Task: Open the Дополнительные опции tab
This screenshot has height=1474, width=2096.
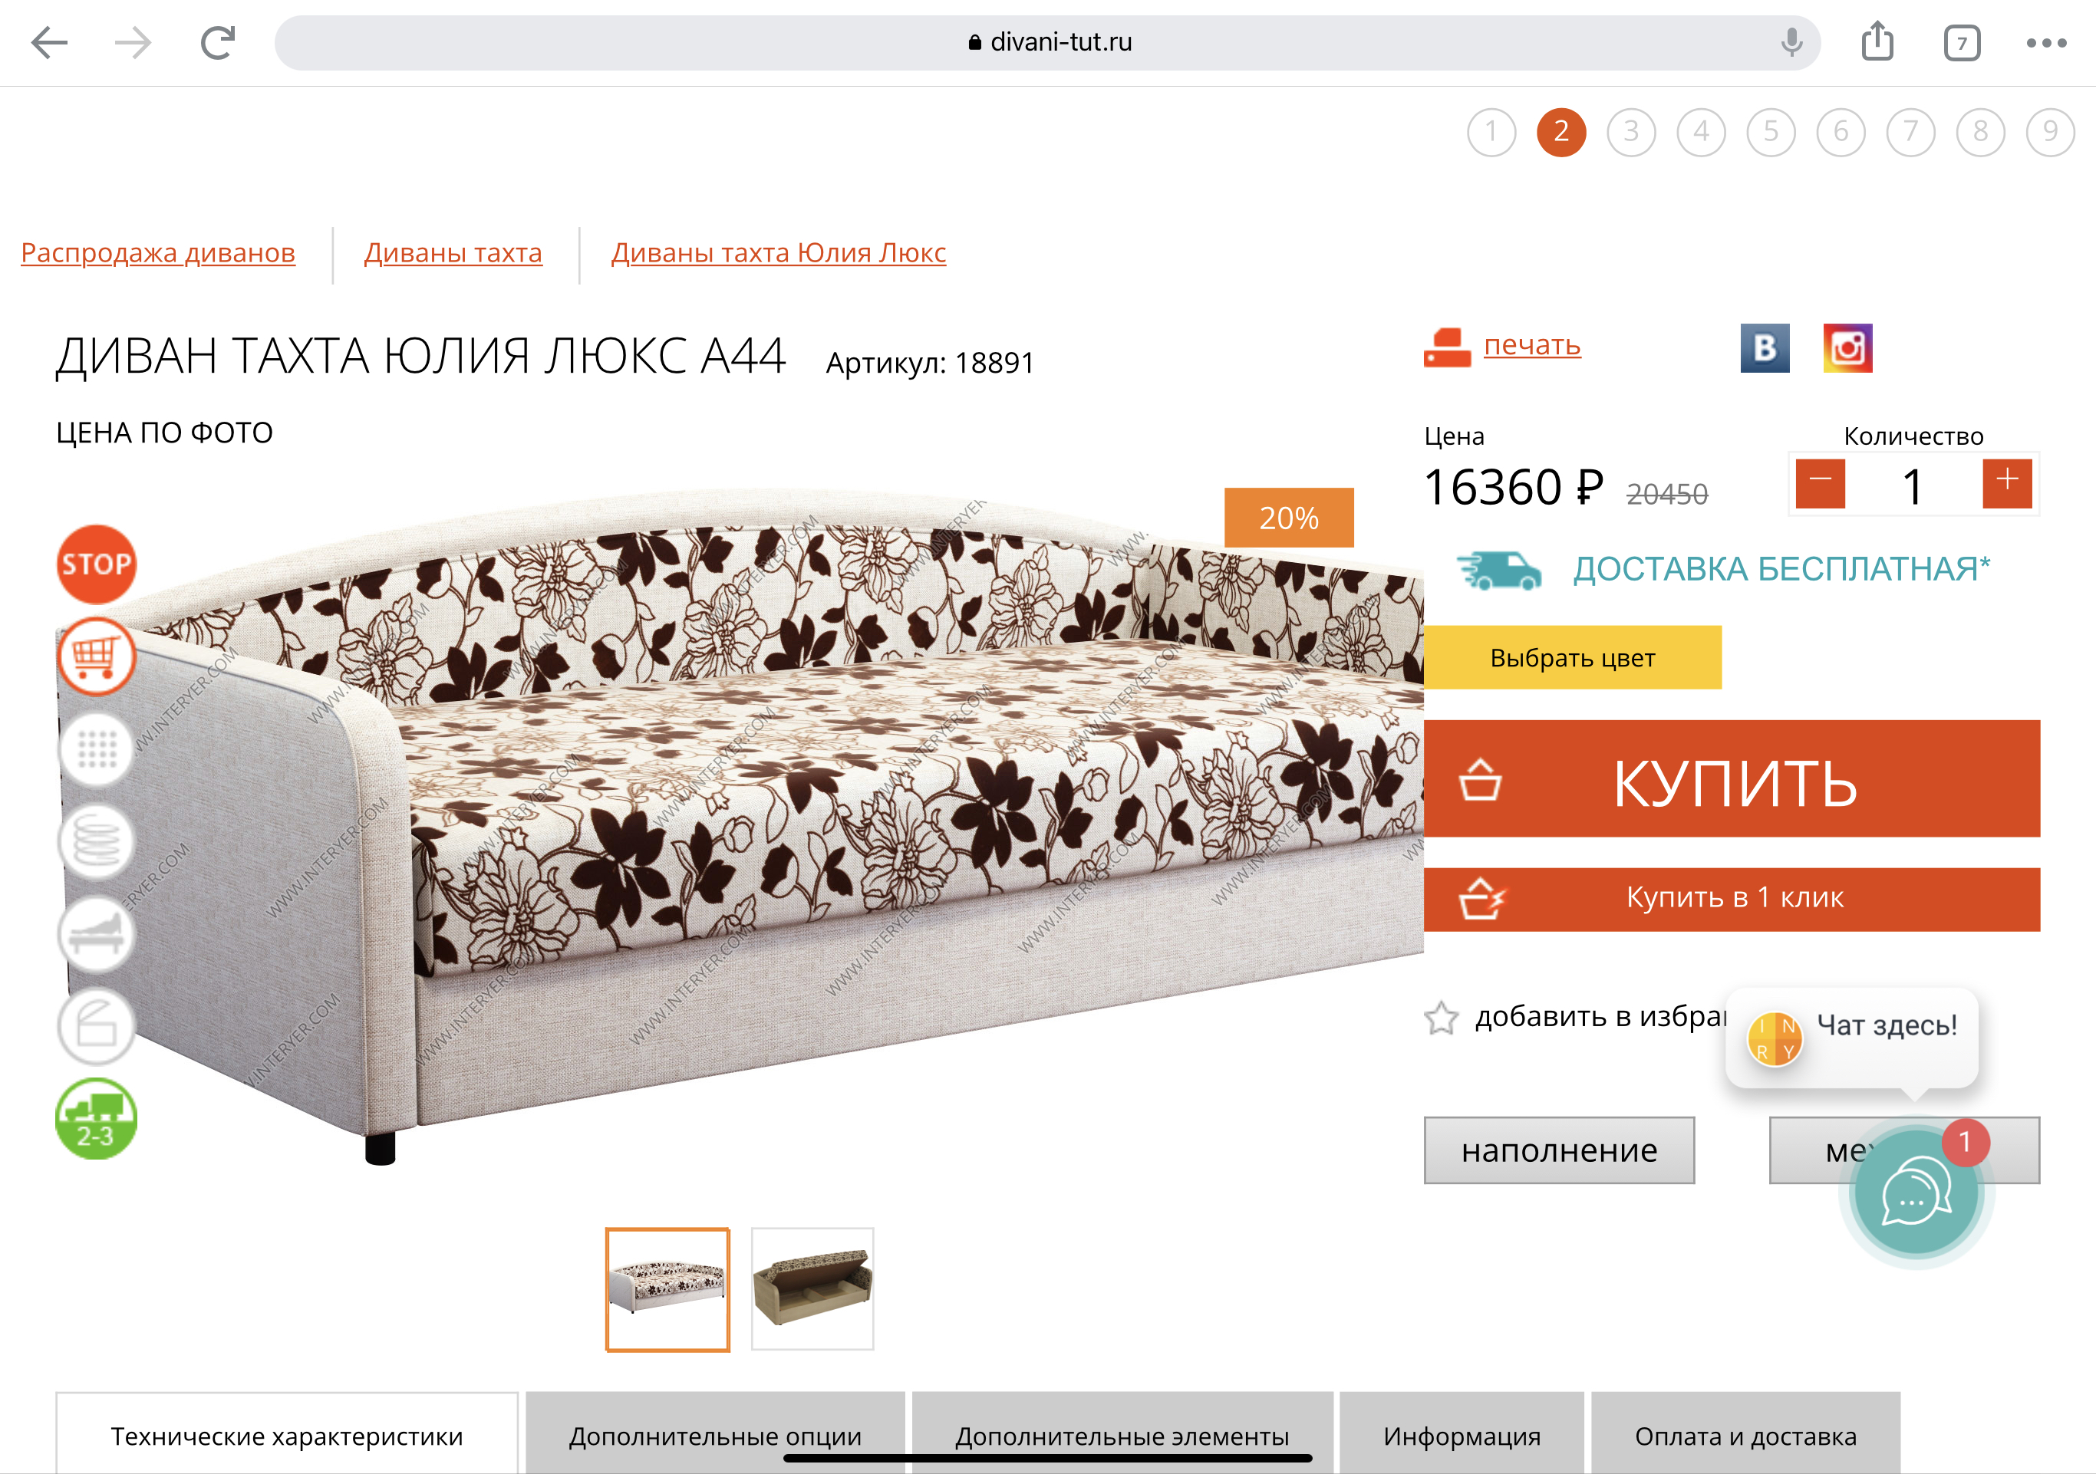Action: (715, 1435)
